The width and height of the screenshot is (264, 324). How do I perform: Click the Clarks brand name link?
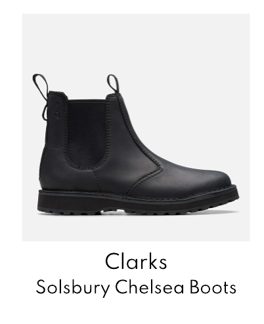pos(136,261)
